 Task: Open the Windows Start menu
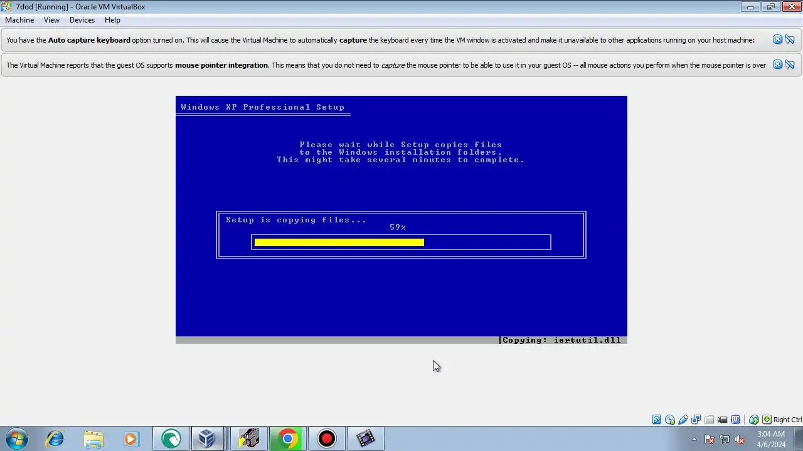pos(16,438)
